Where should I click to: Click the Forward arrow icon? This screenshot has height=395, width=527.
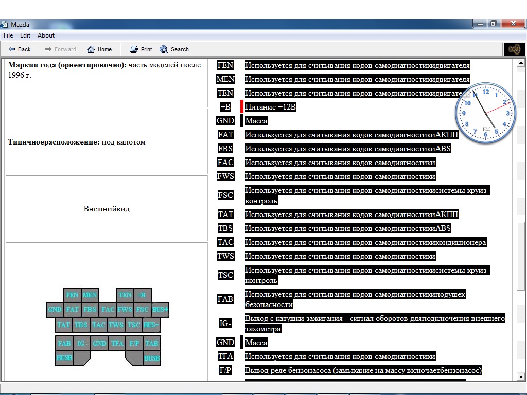48,49
